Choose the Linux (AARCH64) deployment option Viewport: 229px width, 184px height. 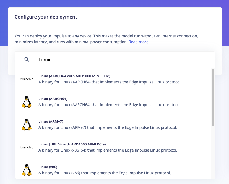tap(113, 102)
